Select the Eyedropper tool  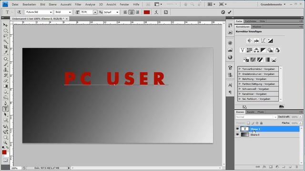pos(5,52)
